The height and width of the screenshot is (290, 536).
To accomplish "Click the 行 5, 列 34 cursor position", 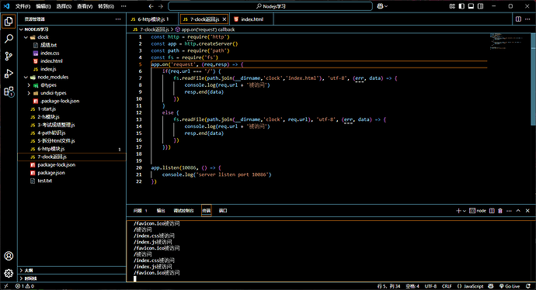I will pyautogui.click(x=388, y=286).
